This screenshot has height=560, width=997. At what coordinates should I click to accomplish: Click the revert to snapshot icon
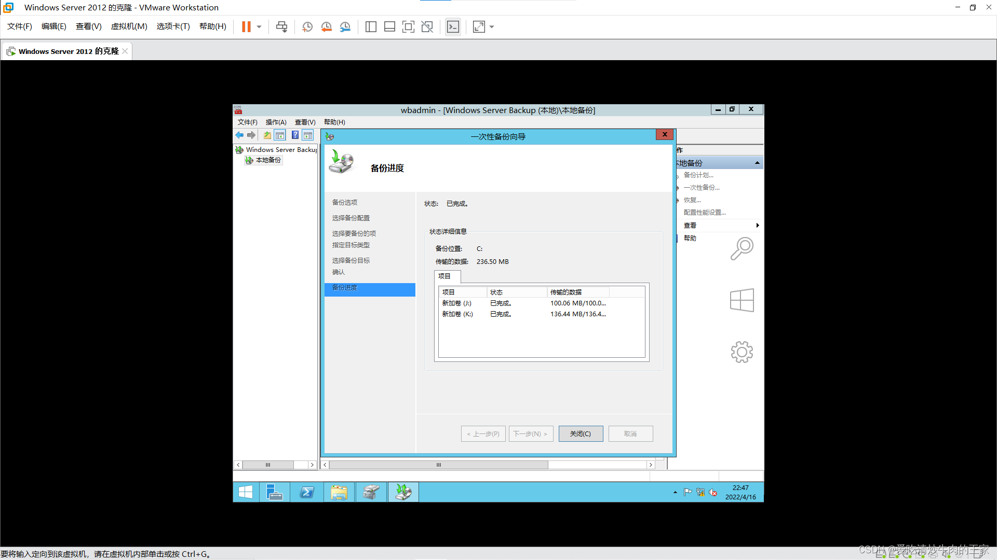pyautogui.click(x=326, y=27)
